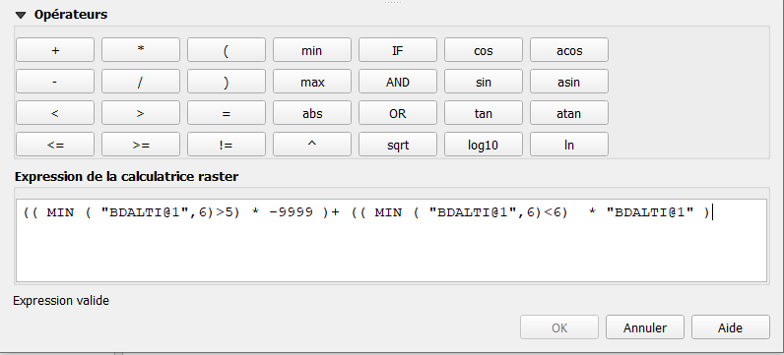Image resolution: width=784 pixels, height=355 pixels.
Task: Insert the min function
Action: pyautogui.click(x=312, y=50)
